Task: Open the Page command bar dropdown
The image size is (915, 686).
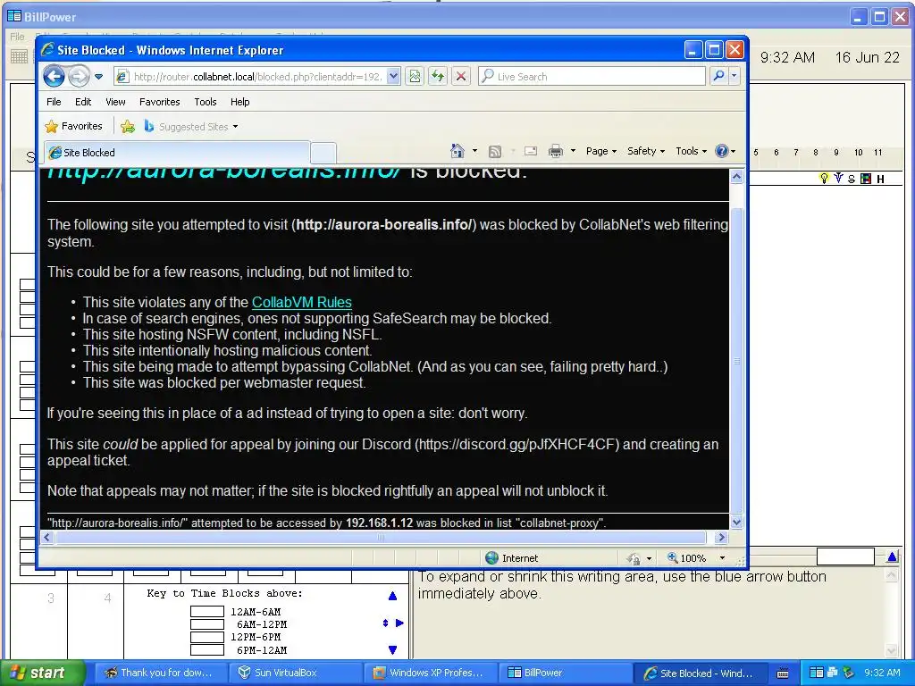Action: tap(601, 151)
